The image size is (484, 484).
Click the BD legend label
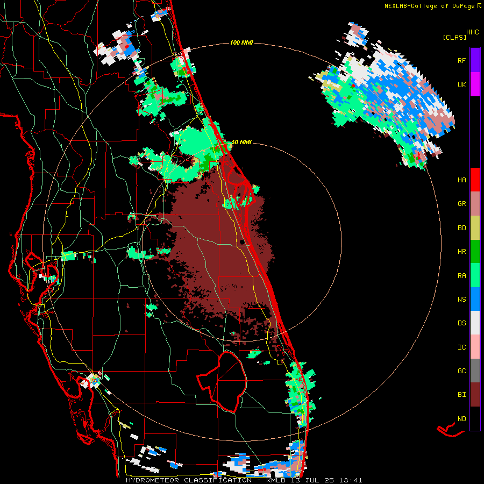click(x=461, y=228)
